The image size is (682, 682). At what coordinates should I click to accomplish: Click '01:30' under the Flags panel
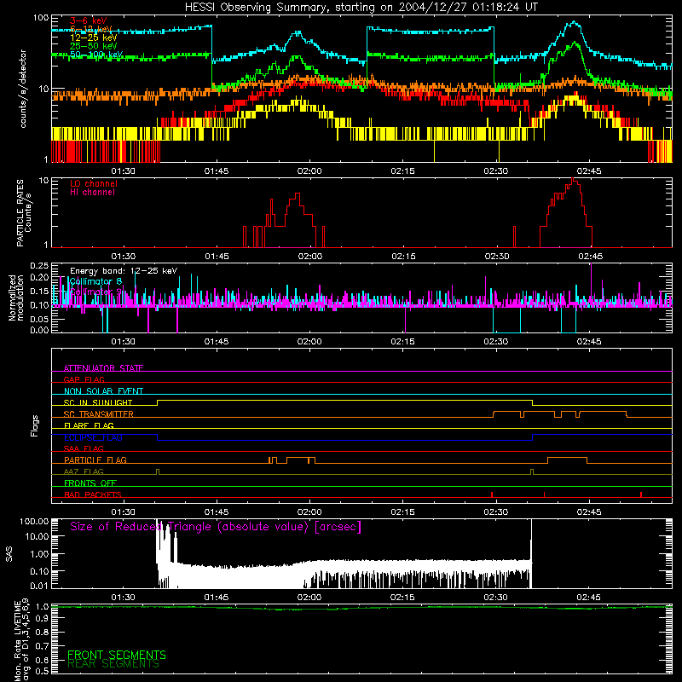click(124, 512)
